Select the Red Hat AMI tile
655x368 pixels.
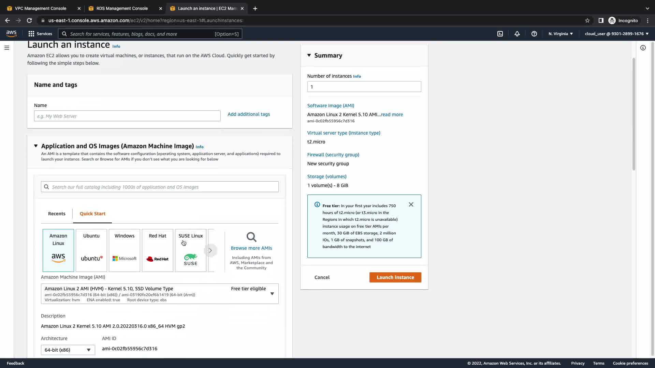point(157,250)
